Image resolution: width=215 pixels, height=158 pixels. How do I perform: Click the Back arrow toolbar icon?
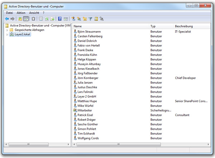click(7, 19)
